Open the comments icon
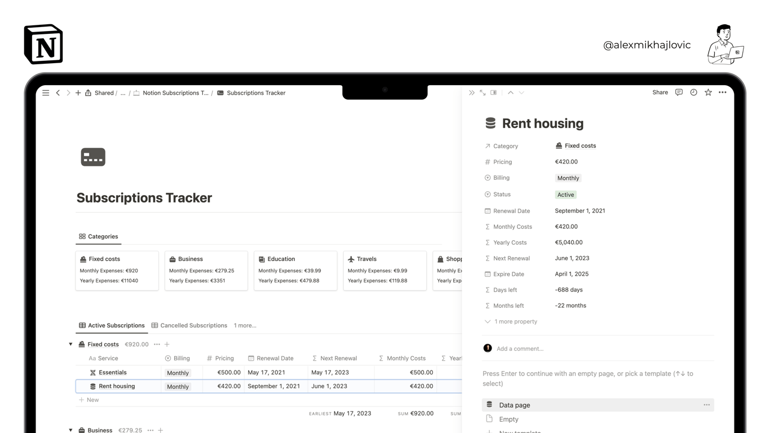Image resolution: width=770 pixels, height=433 pixels. (x=679, y=92)
